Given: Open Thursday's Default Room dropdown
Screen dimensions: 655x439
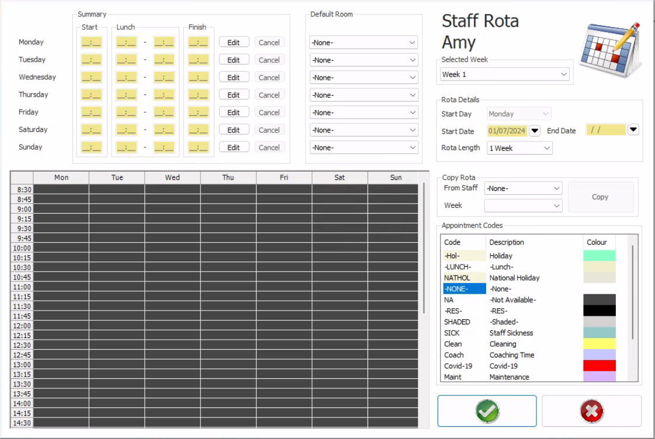Looking at the screenshot, I should click(x=363, y=95).
